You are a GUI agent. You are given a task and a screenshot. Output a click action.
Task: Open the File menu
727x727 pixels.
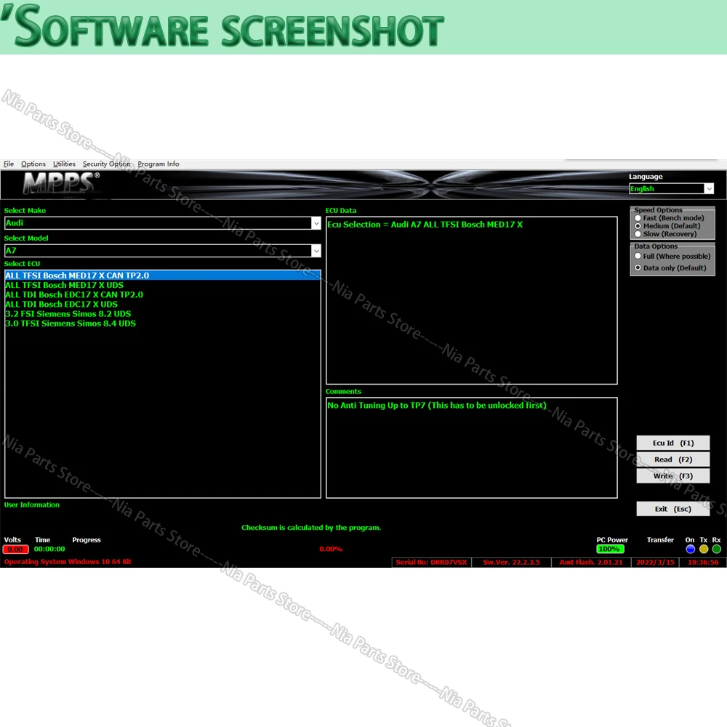tap(9, 164)
